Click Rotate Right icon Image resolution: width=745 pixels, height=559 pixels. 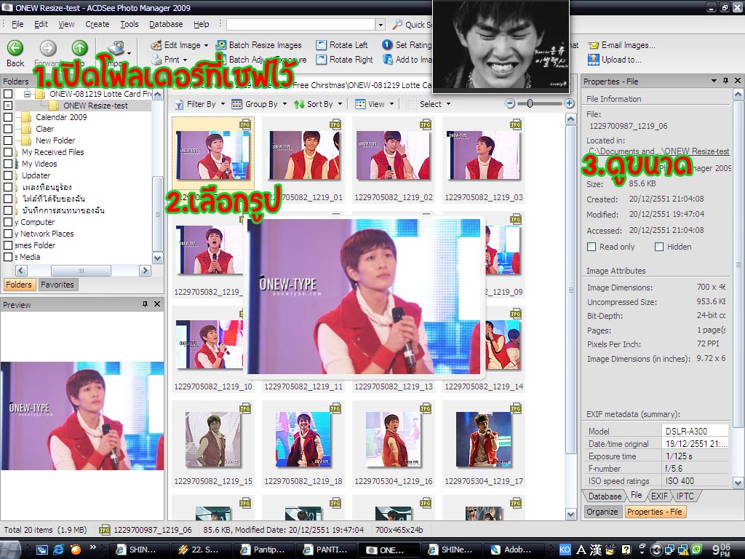(321, 60)
